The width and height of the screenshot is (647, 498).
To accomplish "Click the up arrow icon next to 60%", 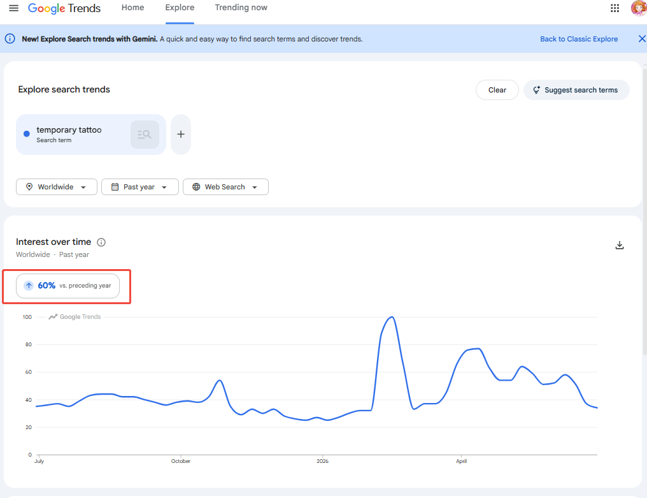I will pos(29,286).
